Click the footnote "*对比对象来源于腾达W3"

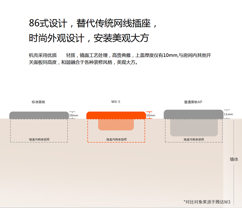tap(207, 202)
